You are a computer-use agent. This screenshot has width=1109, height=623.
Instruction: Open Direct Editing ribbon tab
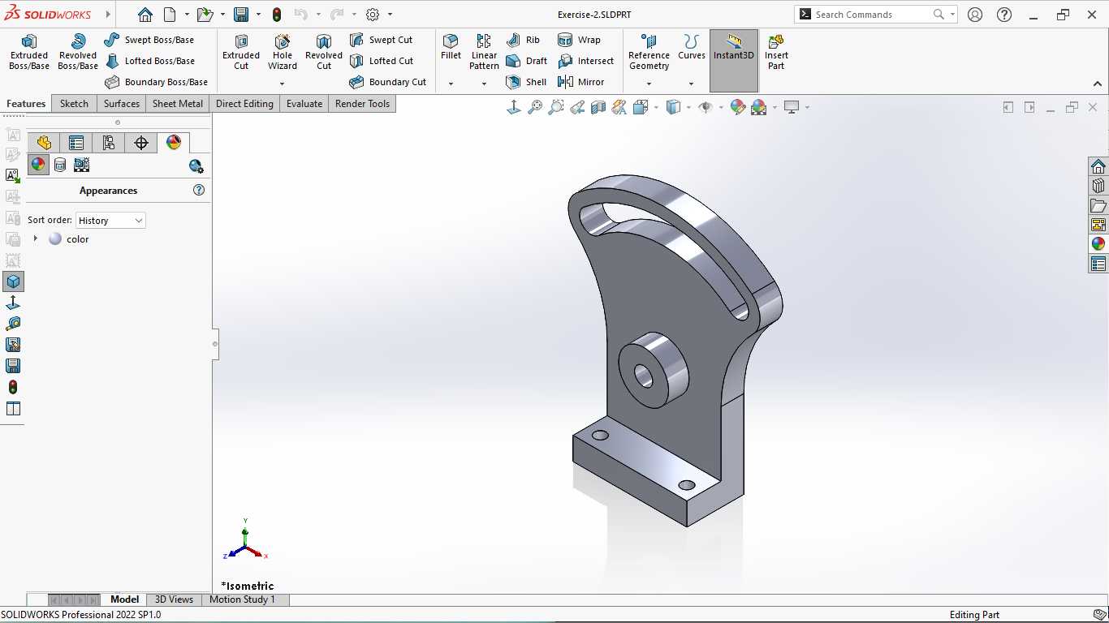tap(244, 104)
